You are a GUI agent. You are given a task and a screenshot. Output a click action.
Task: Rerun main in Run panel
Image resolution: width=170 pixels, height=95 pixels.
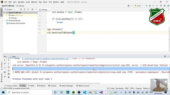(5, 60)
